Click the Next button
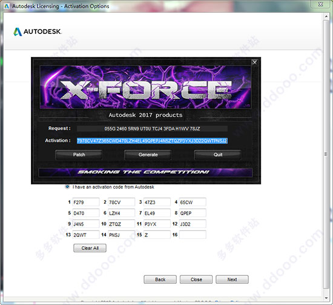 click(x=232, y=280)
